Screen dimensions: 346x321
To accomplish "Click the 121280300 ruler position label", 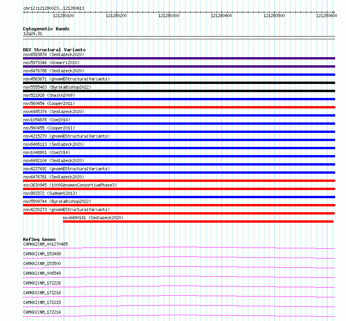I will coord(169,16).
